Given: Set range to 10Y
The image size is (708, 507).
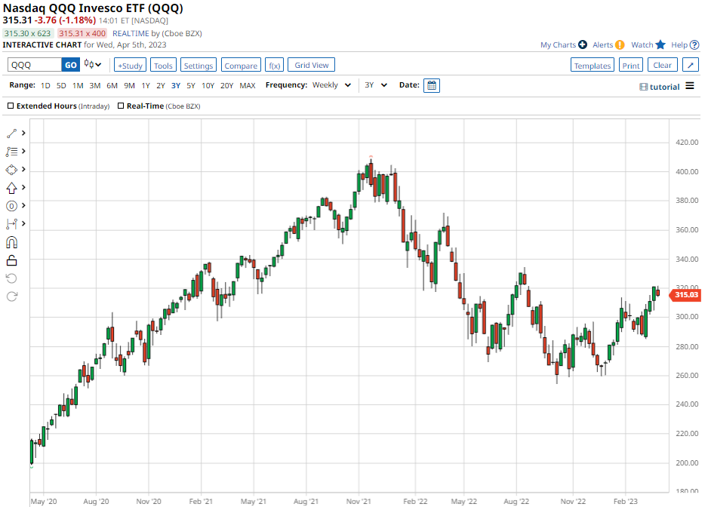Looking at the screenshot, I should pos(208,85).
